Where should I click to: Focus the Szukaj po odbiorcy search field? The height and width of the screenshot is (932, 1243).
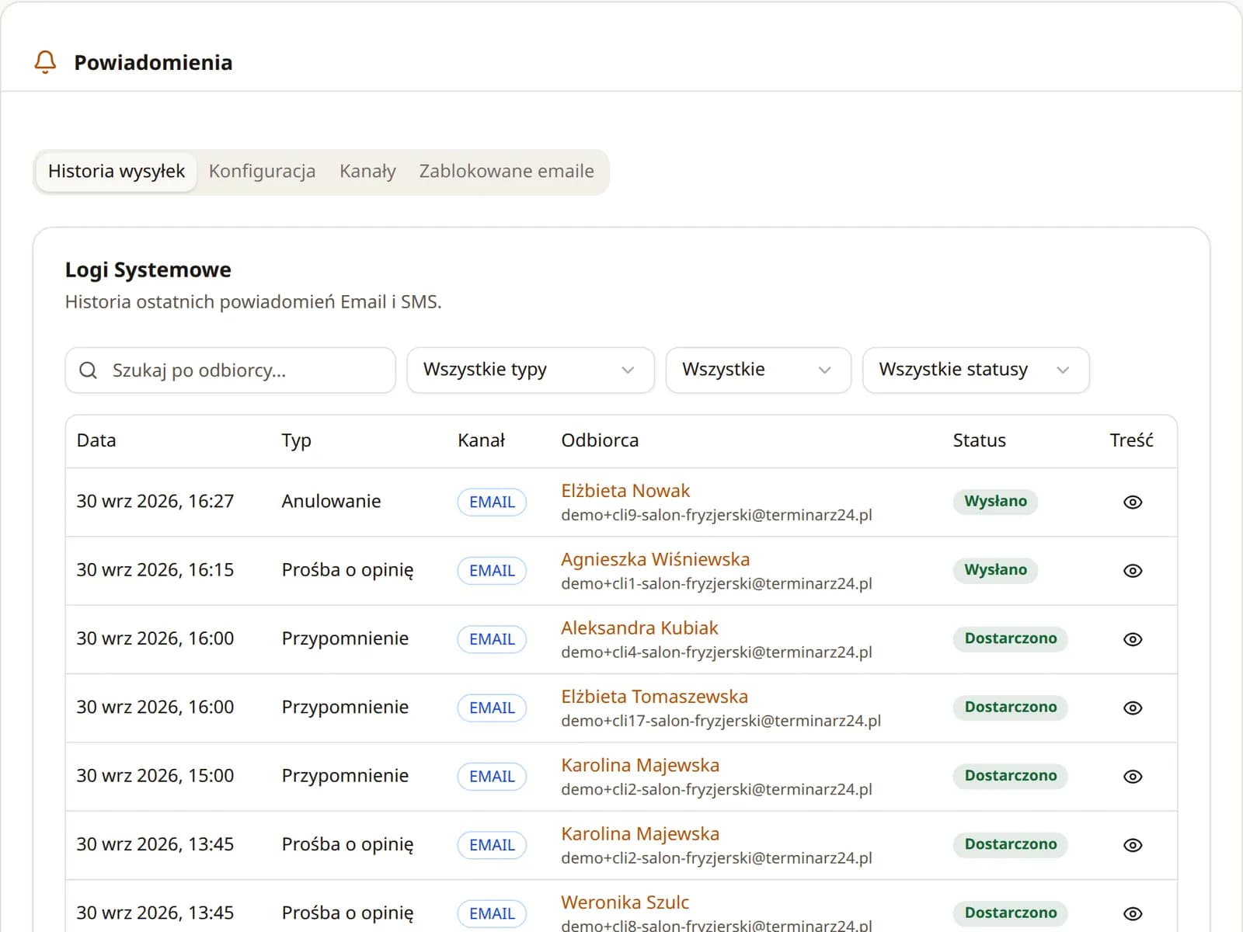coord(231,370)
